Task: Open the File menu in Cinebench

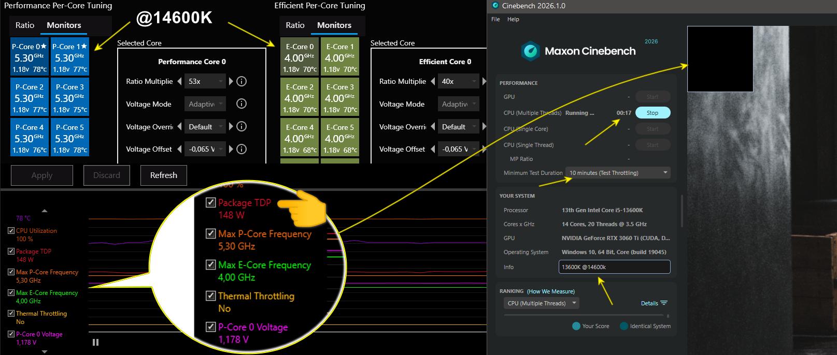Action: coord(495,19)
